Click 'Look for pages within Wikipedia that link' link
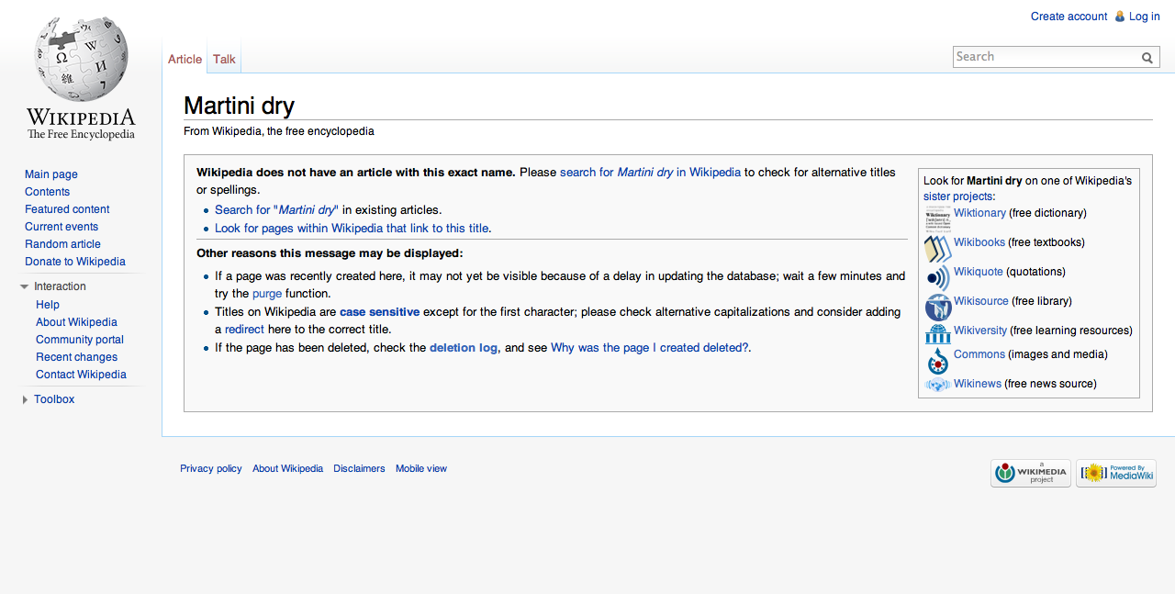Viewport: 1175px width, 594px height. pyautogui.click(x=352, y=229)
